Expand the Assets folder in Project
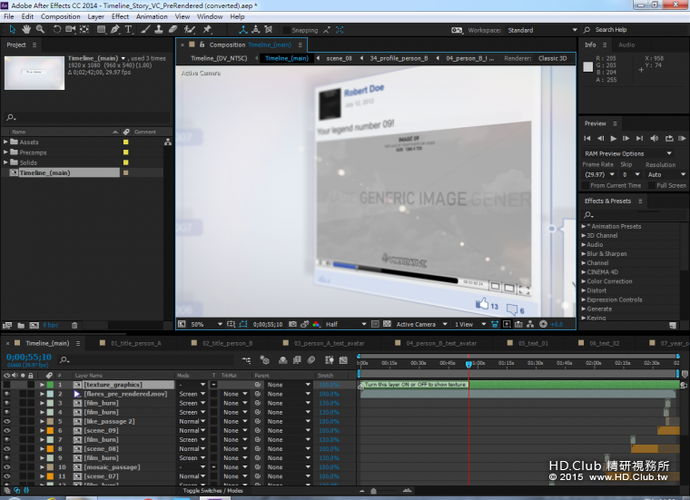 pyautogui.click(x=5, y=142)
